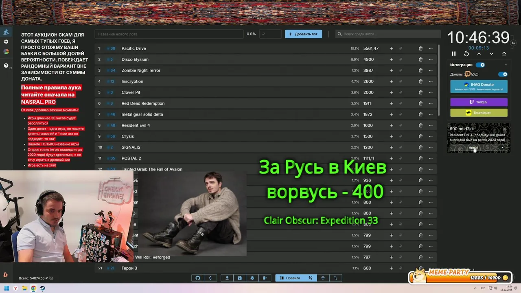Select the SIGNALIS lot name
Viewport: 521px width, 293px height.
(x=131, y=147)
